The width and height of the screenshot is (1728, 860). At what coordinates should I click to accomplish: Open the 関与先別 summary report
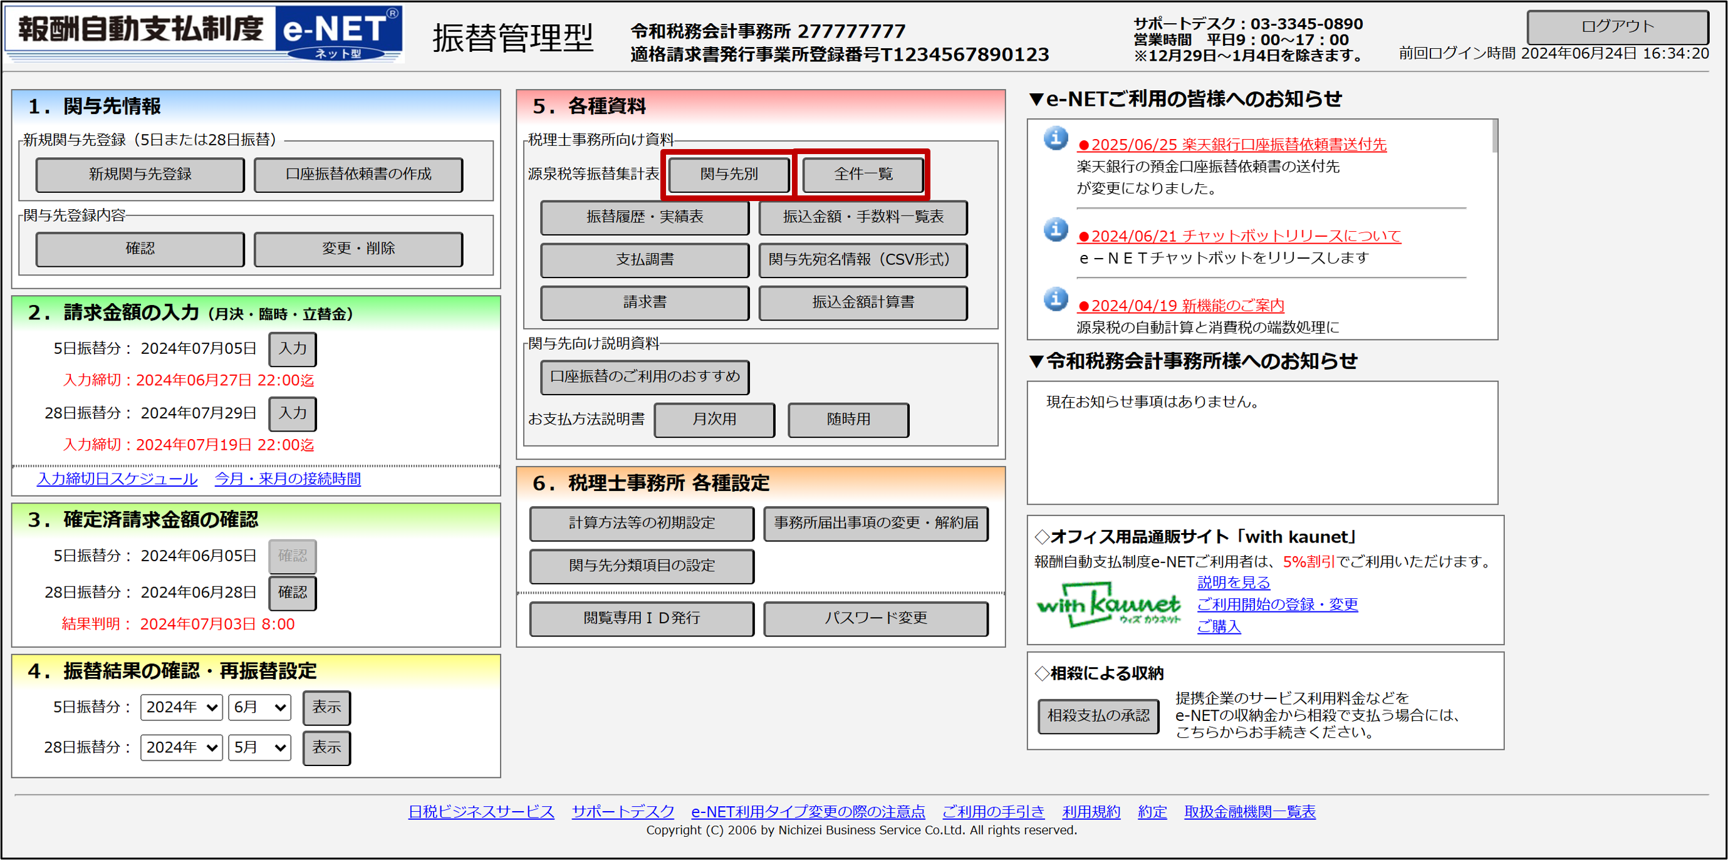tap(729, 174)
